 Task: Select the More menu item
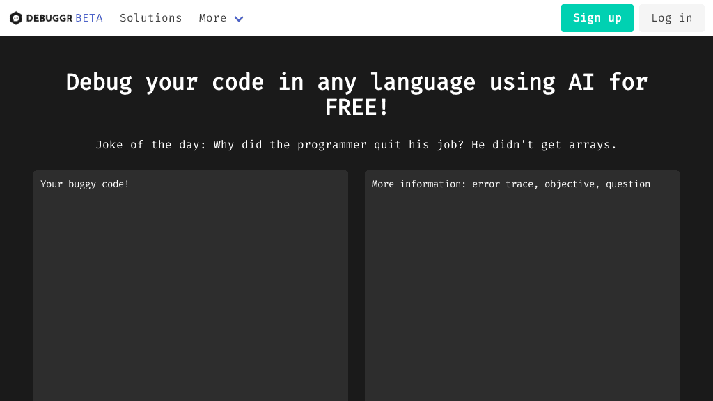point(212,18)
